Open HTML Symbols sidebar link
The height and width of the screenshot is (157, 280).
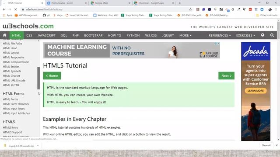12,71
